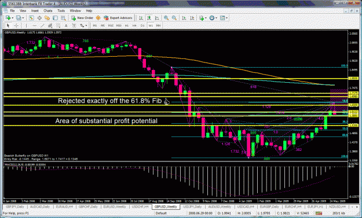Toggle the Expert Advisors button
The height and width of the screenshot is (218, 362).
(118, 18)
